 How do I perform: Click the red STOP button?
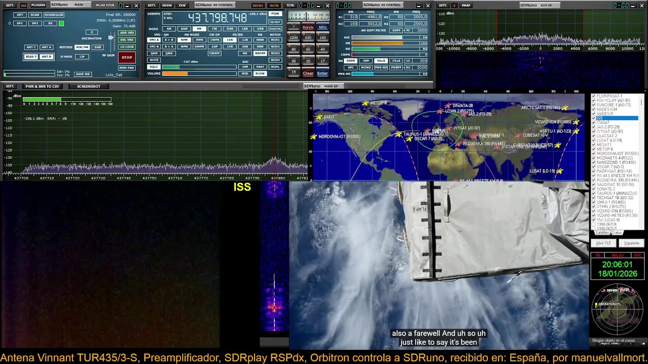127,57
